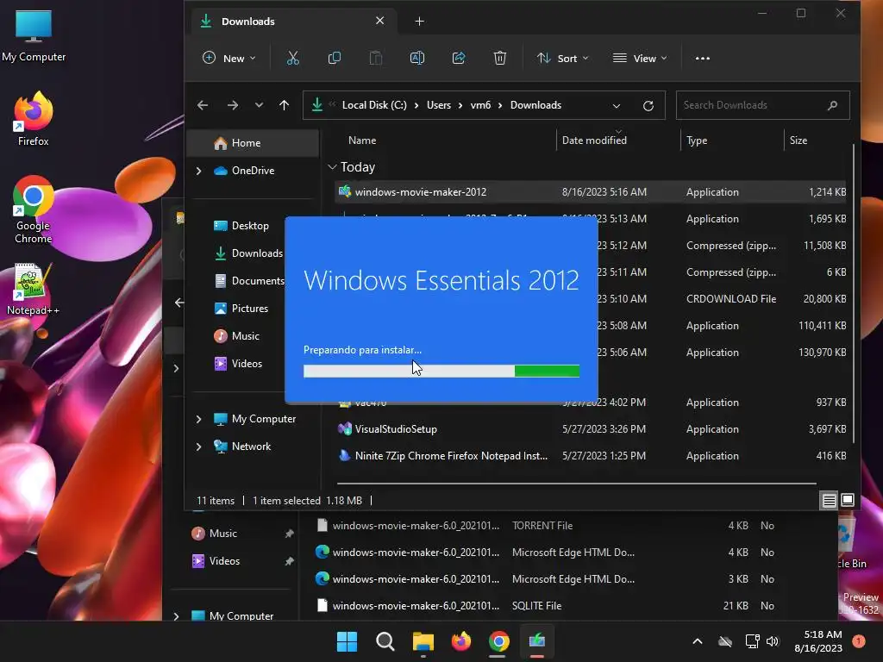Open the Sort dropdown
883x662 pixels.
(562, 58)
